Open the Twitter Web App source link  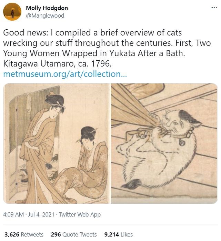(x=80, y=214)
